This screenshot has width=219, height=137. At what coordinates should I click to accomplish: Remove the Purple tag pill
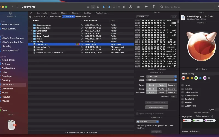(x=210, y=121)
